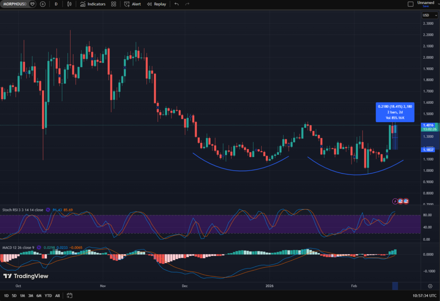Select the 1M timeframe tab
This screenshot has width=440, height=301.
click(x=21, y=295)
